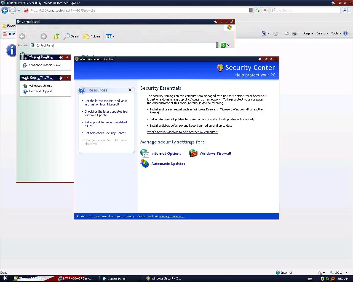The image size is (353, 282).
Task: Collapse the Resources panel
Action: point(130,90)
